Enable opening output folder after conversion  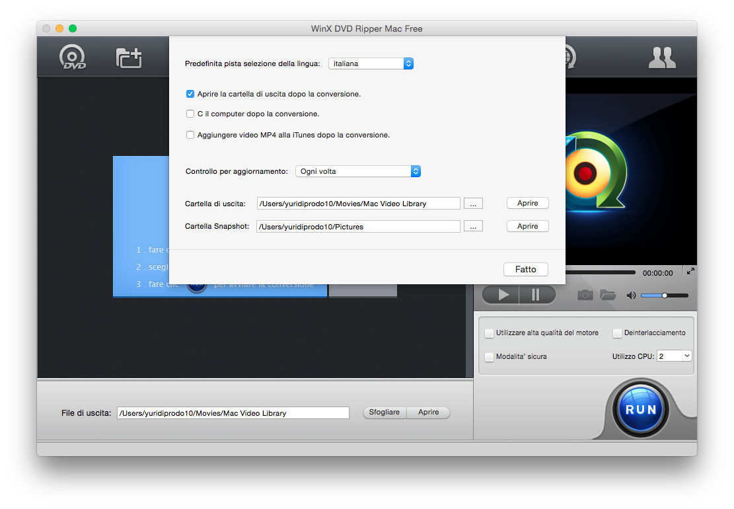coord(190,94)
